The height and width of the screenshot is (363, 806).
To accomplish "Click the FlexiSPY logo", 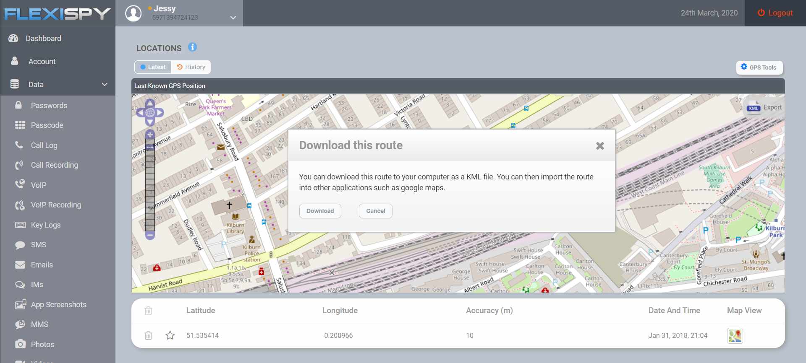I will coord(58,13).
